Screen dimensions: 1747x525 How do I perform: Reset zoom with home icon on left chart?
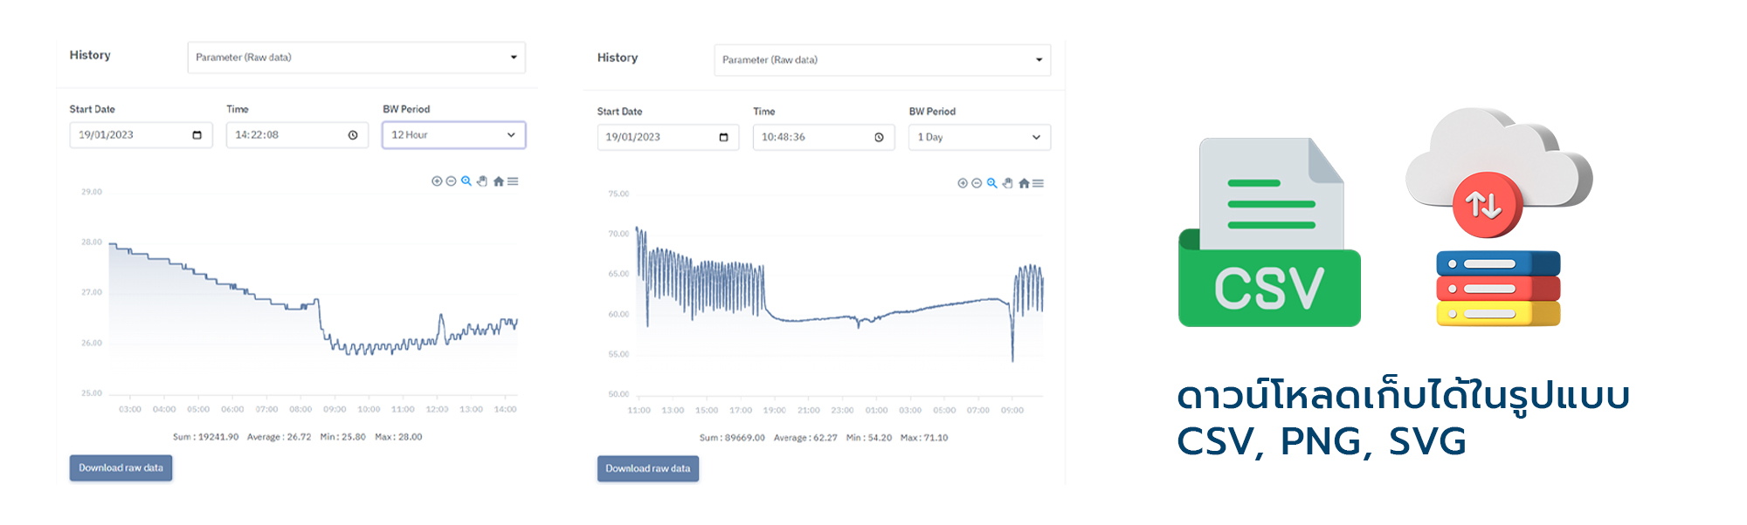point(499,181)
